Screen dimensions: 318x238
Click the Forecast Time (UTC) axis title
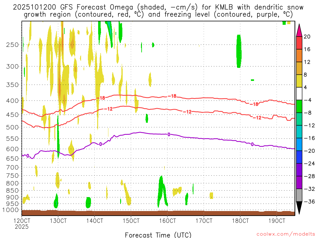click(158, 235)
